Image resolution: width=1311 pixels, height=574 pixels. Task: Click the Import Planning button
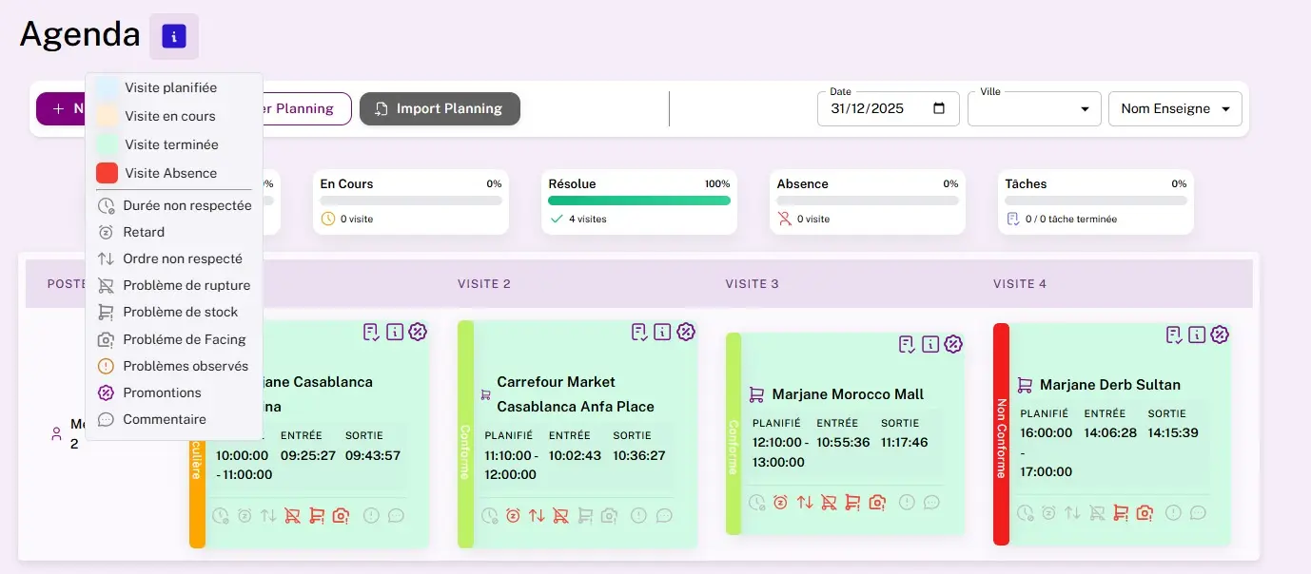pyautogui.click(x=440, y=108)
